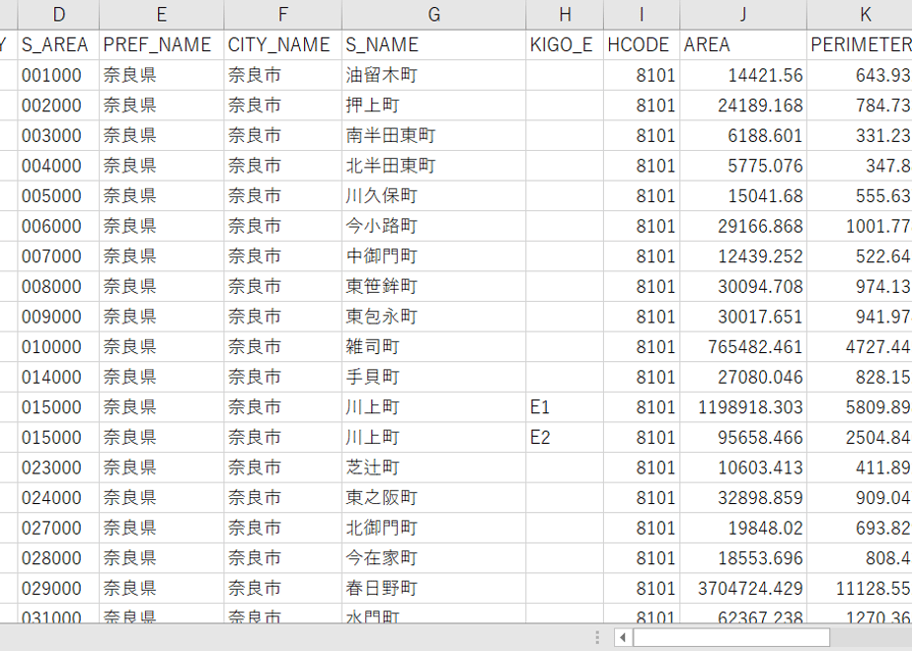The height and width of the screenshot is (651, 912).
Task: Select the CITY_NAME header cell
Action: click(282, 44)
